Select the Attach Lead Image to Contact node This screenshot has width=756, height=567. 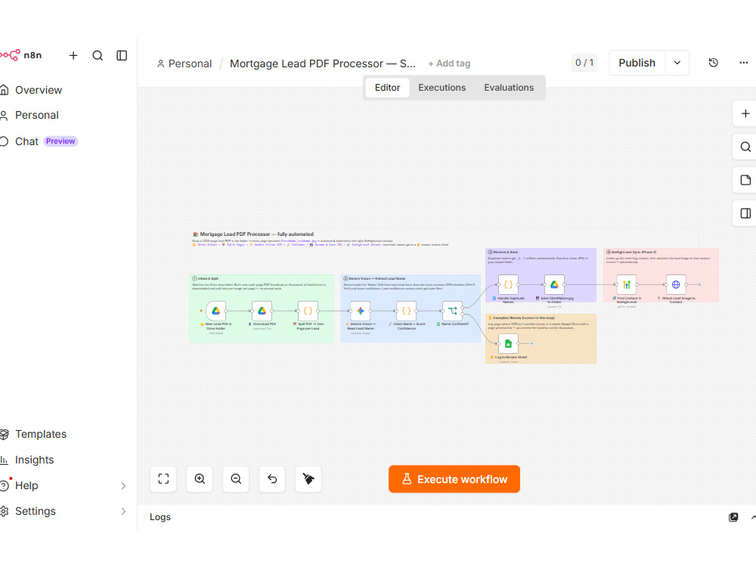[x=676, y=284]
